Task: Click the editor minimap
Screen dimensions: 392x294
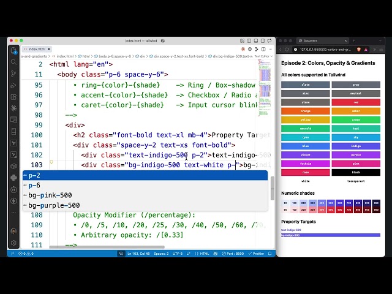Action: click(265, 88)
